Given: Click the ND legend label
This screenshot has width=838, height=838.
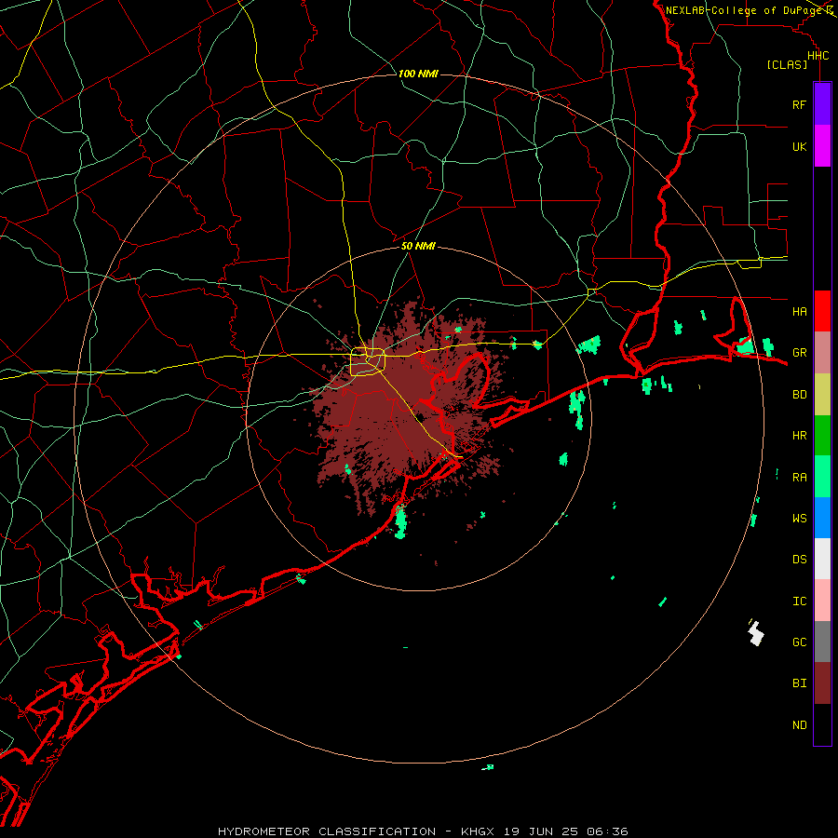Looking at the screenshot, I should pyautogui.click(x=799, y=724).
